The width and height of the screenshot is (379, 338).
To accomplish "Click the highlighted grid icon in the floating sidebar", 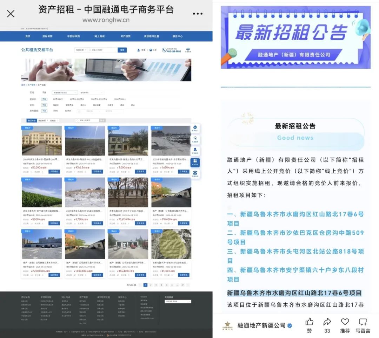I will 195,161.
